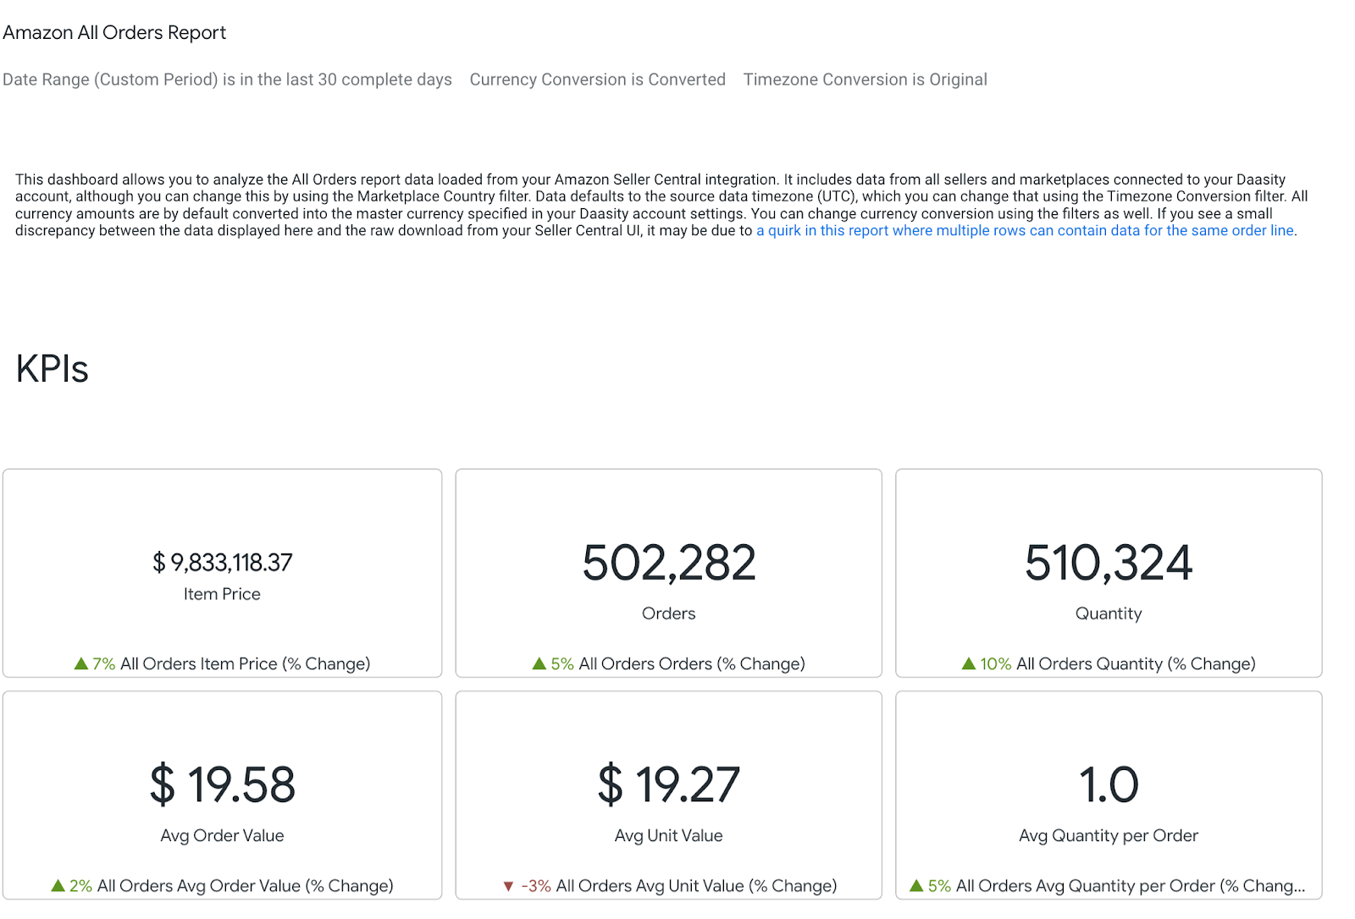Viewport: 1355px width, 919px height.
Task: Open the quirk in this report link
Action: tap(1025, 230)
